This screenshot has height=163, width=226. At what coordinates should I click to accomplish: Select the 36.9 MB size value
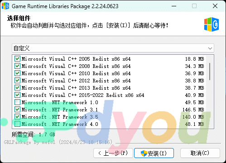point(195,73)
